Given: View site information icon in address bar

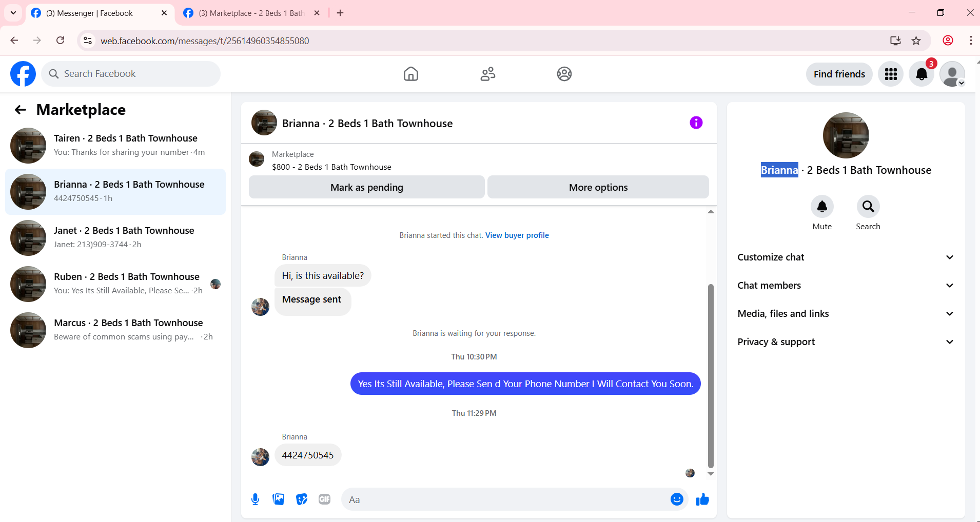Looking at the screenshot, I should coord(88,41).
